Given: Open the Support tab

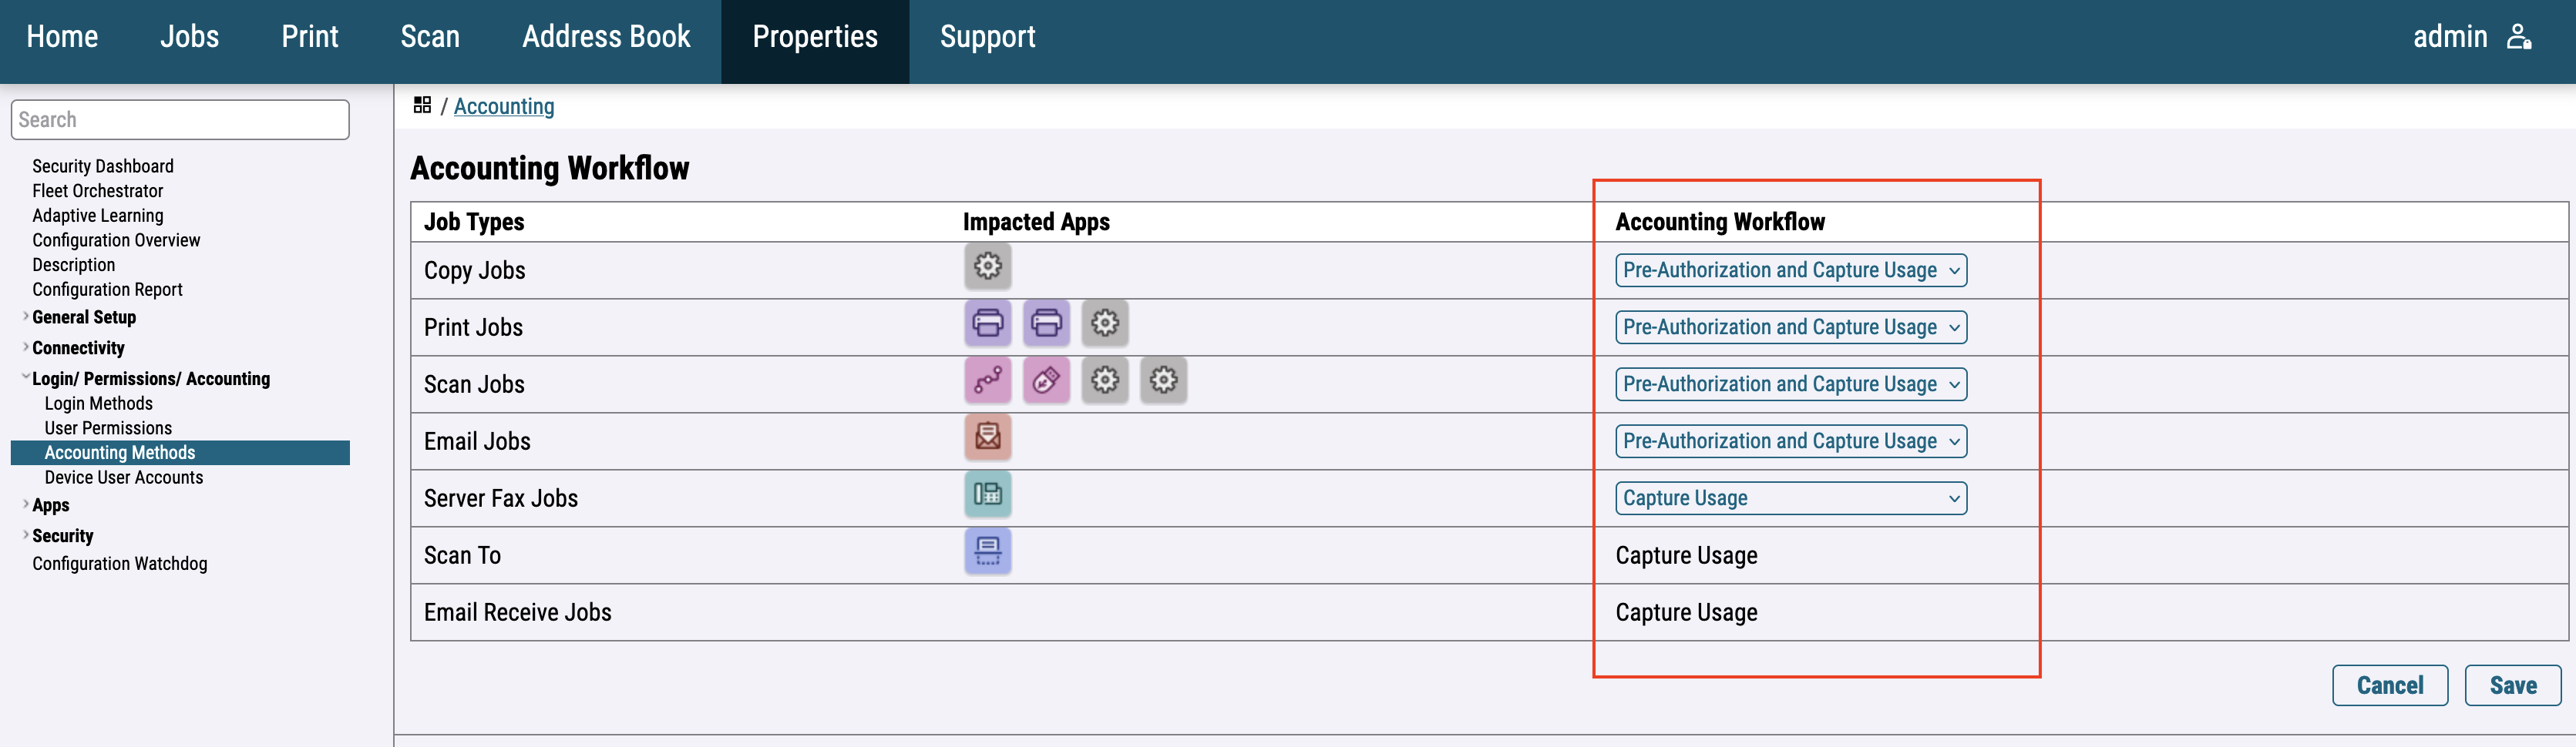Looking at the screenshot, I should click(x=987, y=37).
